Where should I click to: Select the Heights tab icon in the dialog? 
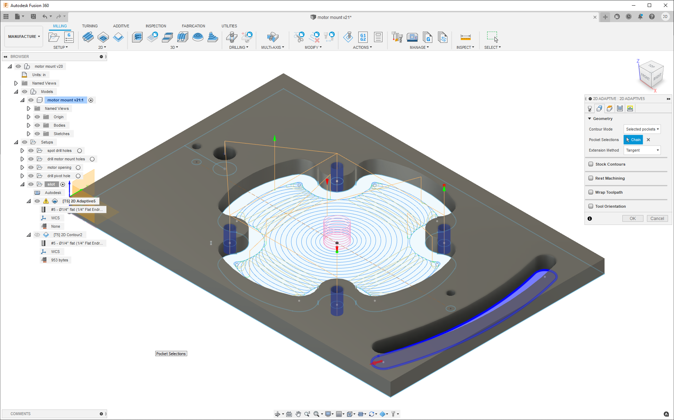(609, 108)
